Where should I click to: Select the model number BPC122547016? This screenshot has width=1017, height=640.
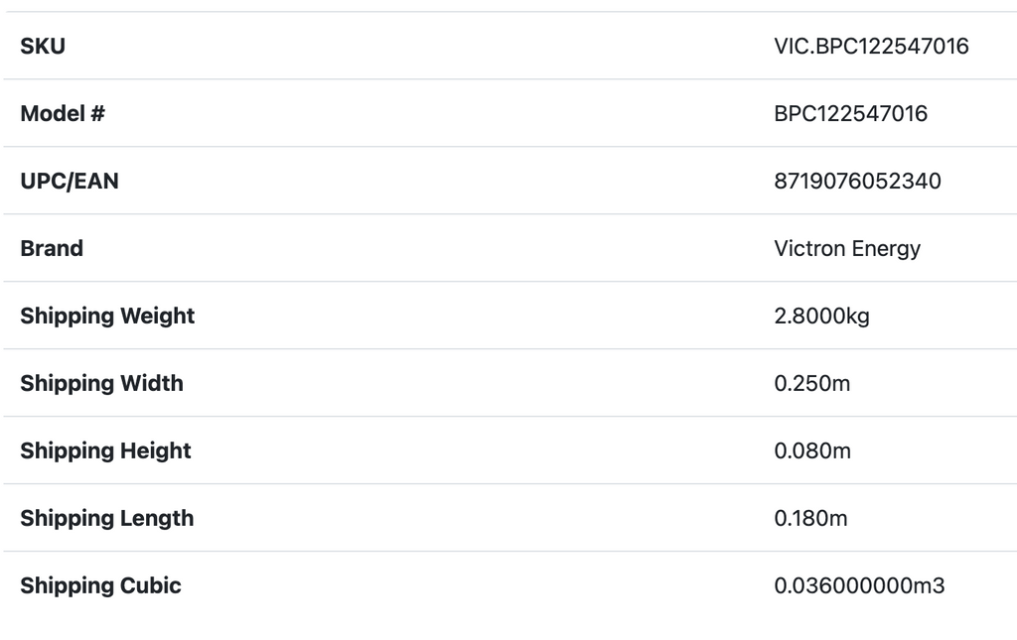click(x=850, y=113)
